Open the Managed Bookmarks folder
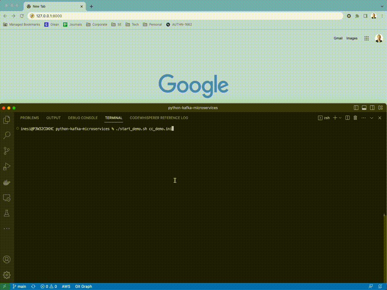 point(21,25)
